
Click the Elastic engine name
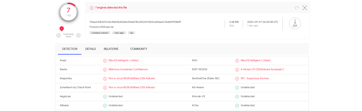[x=63, y=69]
